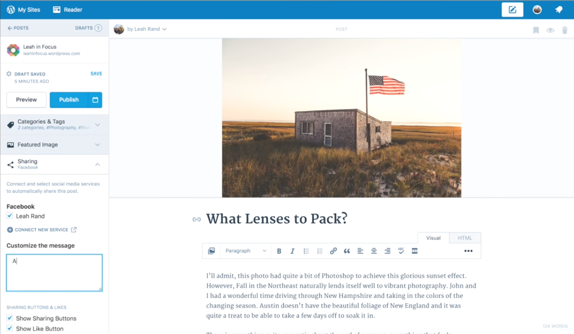Expand the Featured Image section
The image size is (574, 334).
click(x=54, y=145)
